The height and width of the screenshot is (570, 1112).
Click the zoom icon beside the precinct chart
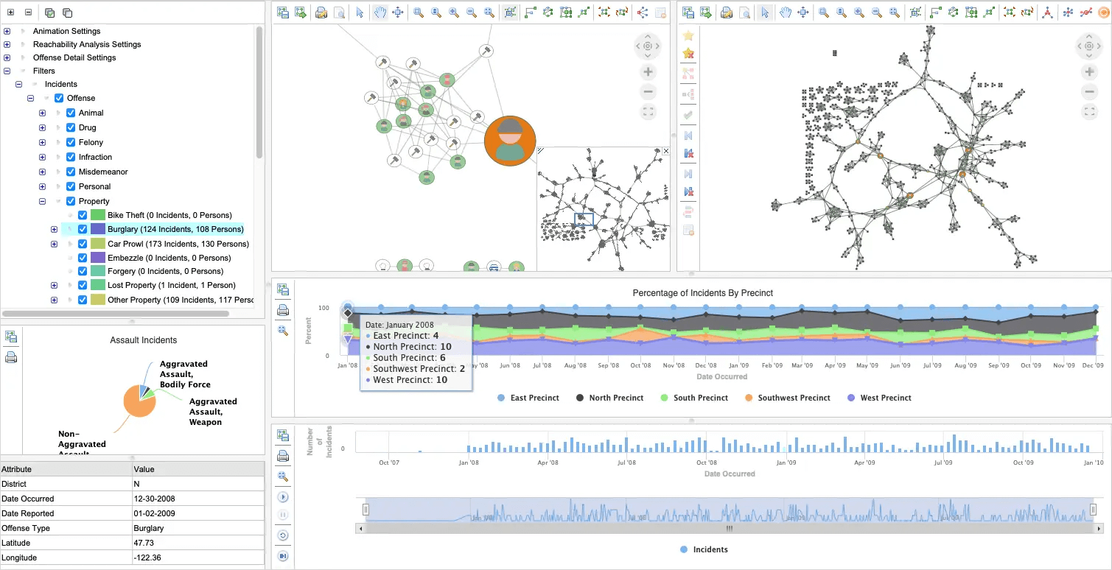(283, 331)
